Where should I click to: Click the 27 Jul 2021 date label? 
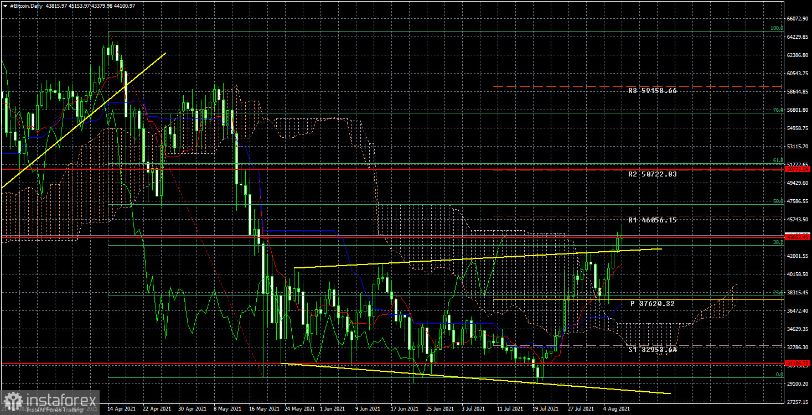point(581,409)
